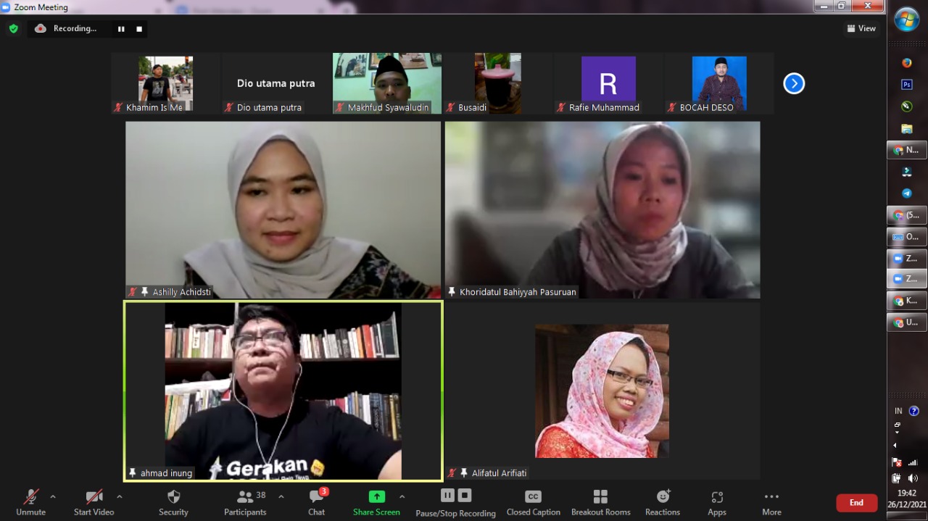Stop recording using the top indicator

(139, 29)
